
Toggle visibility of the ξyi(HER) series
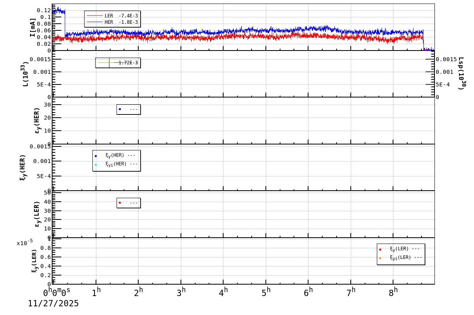pyautogui.click(x=115, y=164)
